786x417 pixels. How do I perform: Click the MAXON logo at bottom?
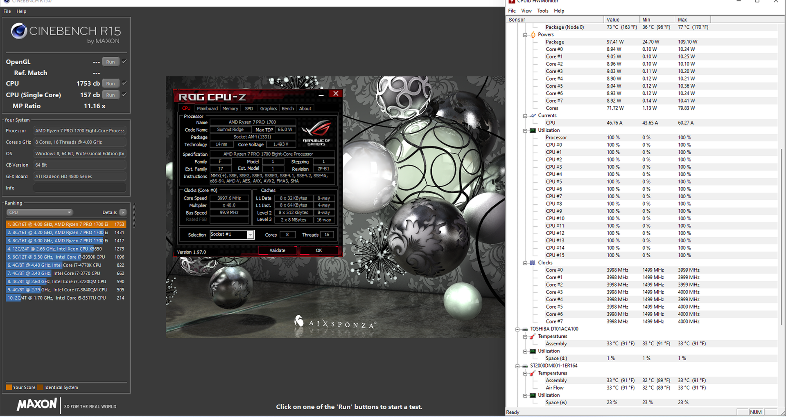[x=36, y=405]
